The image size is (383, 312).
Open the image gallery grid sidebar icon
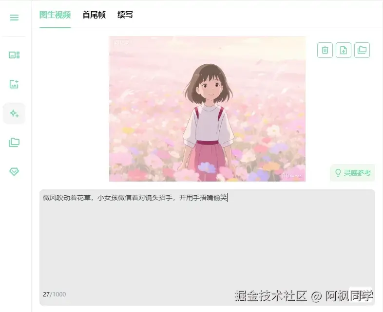pyautogui.click(x=14, y=55)
